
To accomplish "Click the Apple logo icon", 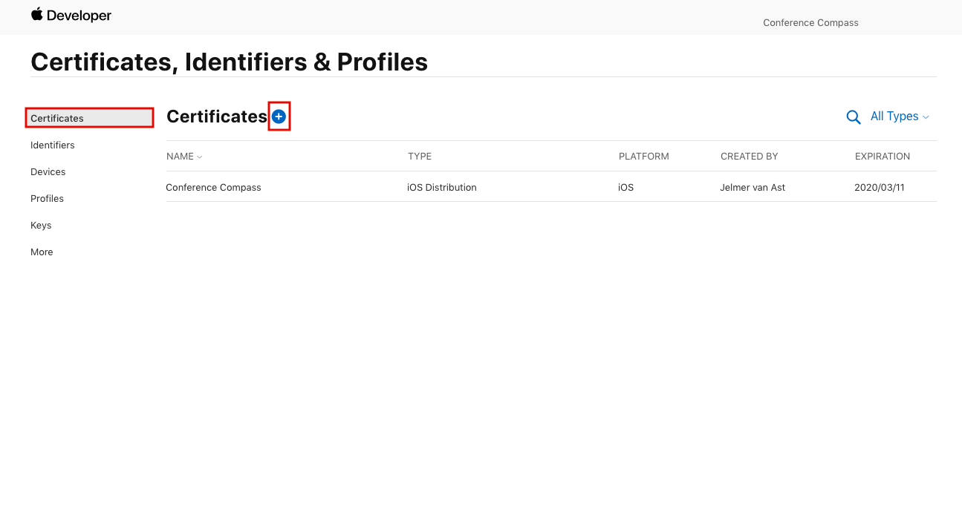I will [37, 14].
